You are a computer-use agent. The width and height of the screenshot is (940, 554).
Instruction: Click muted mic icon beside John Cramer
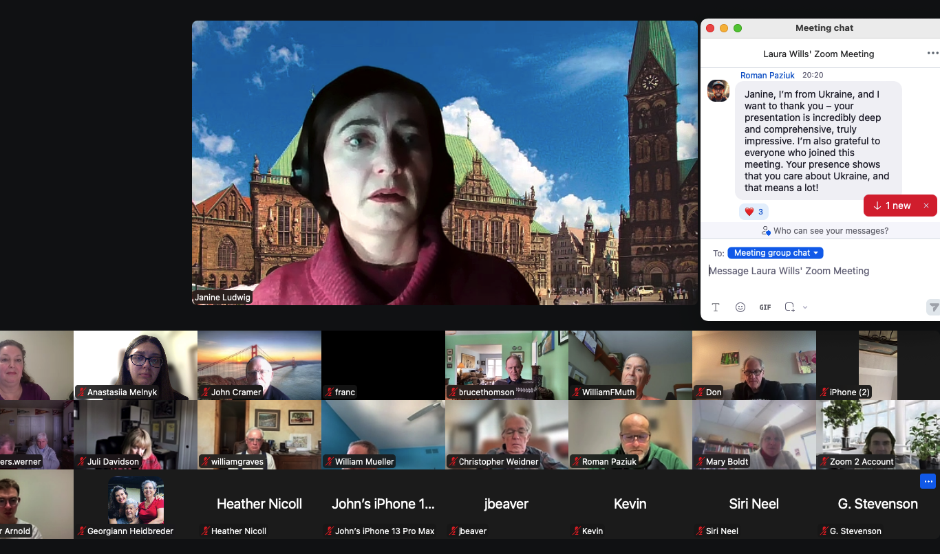pyautogui.click(x=205, y=392)
